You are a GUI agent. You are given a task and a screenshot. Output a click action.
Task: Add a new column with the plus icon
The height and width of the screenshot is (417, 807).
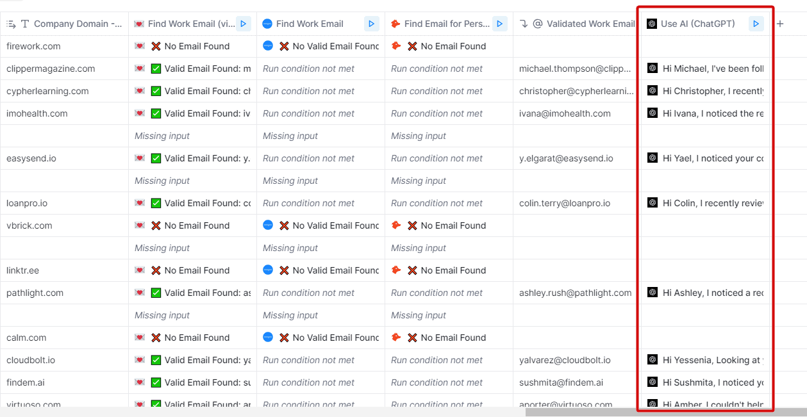(x=780, y=24)
